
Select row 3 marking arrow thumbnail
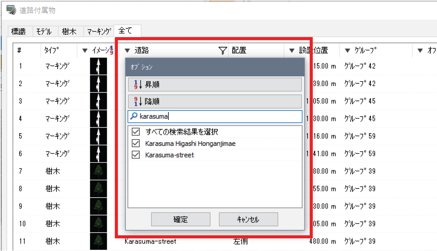(x=98, y=101)
